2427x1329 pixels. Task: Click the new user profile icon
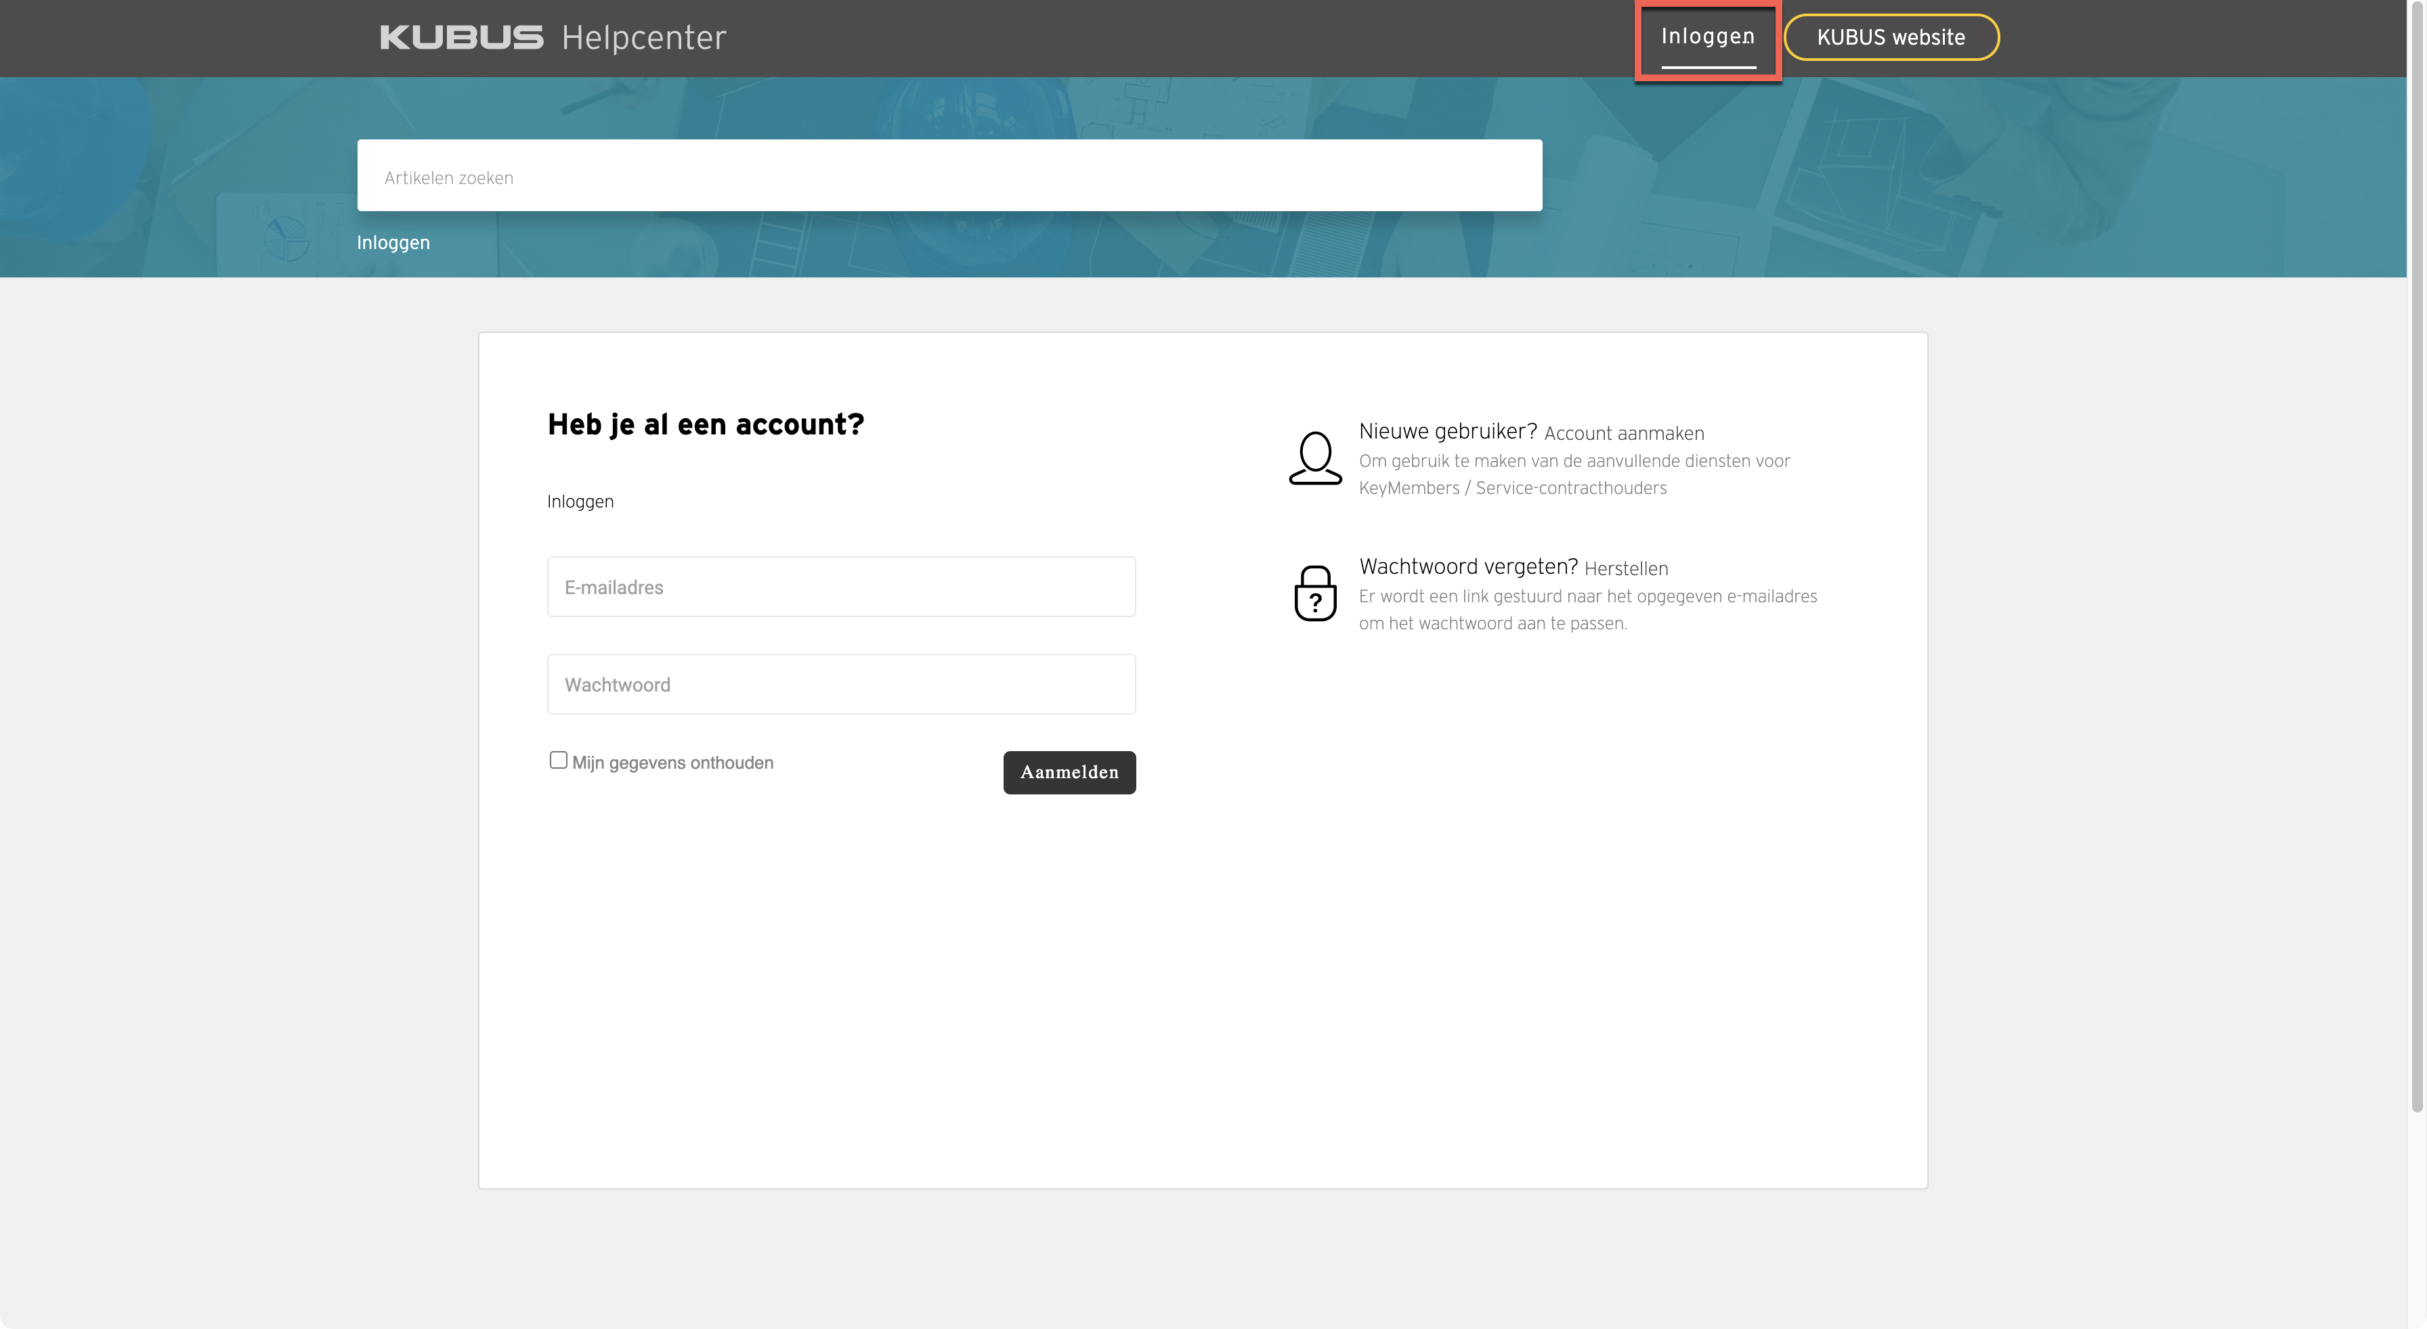pos(1315,458)
